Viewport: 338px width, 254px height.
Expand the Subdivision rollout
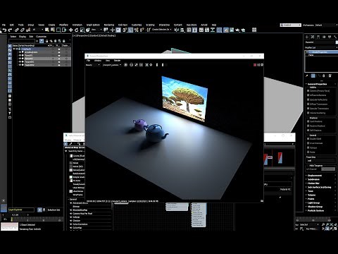click(x=313, y=179)
